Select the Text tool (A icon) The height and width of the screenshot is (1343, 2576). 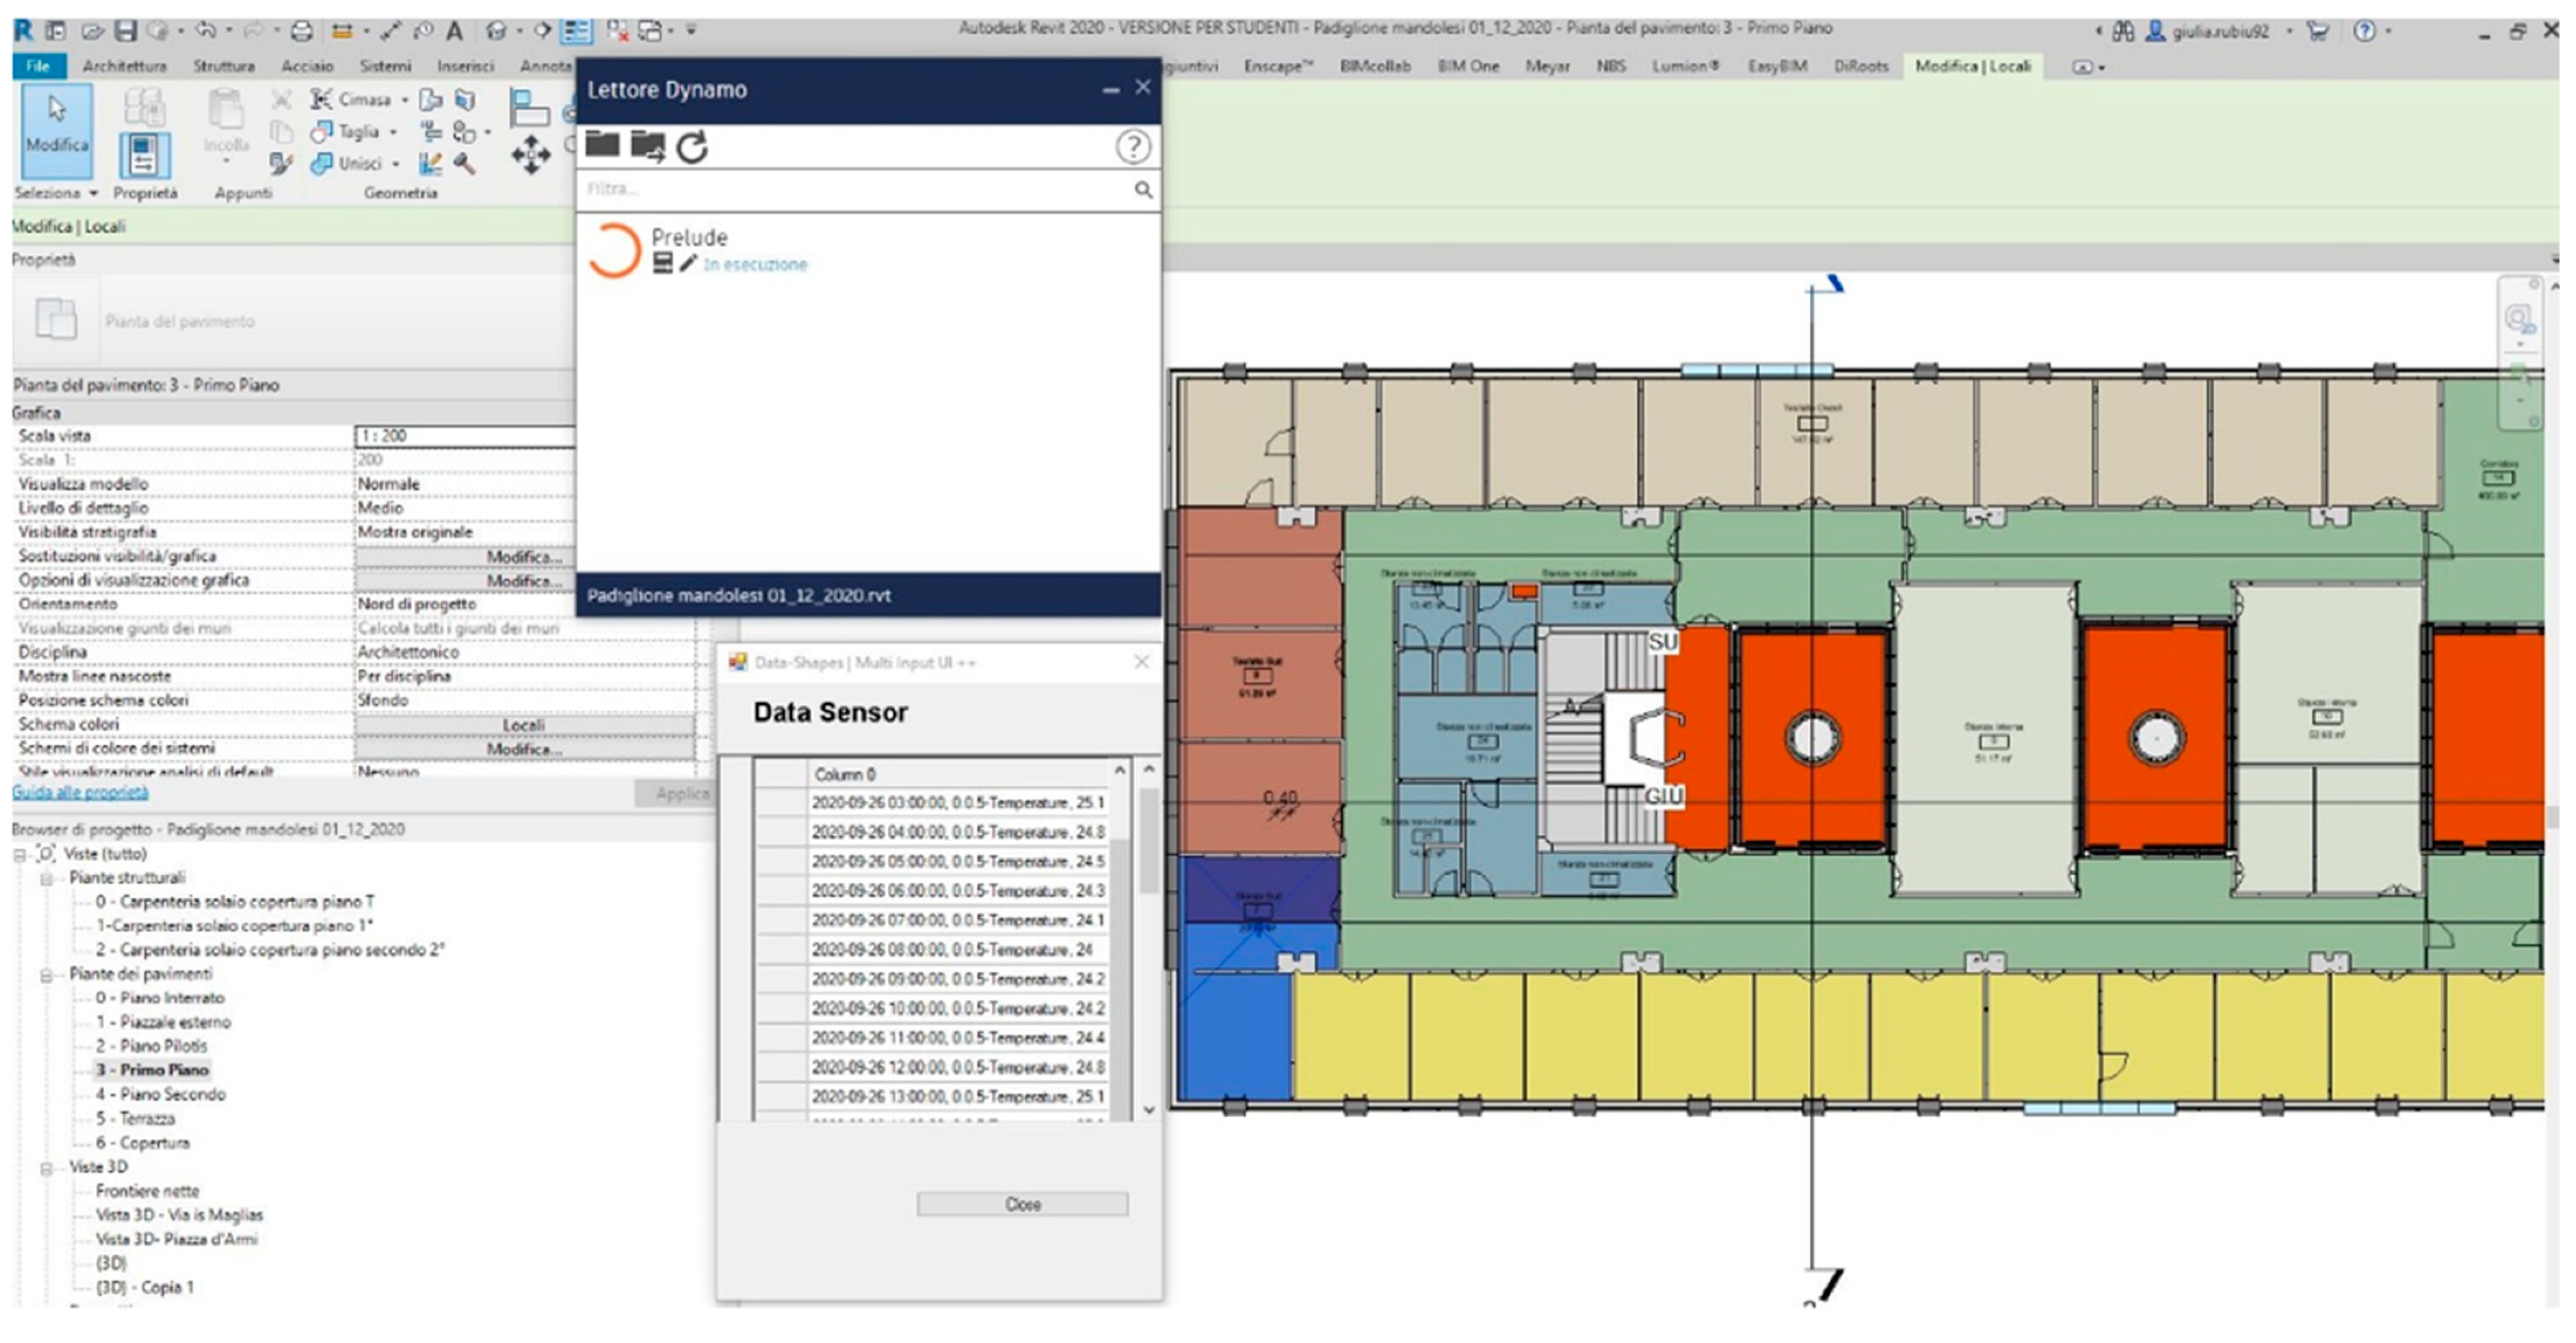[454, 31]
